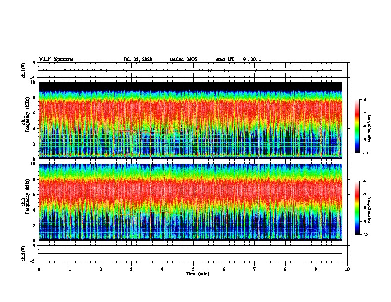This screenshot has height=302, width=391.
Task: Click the "-6" label on ch.2 color scale
Action: point(364,181)
